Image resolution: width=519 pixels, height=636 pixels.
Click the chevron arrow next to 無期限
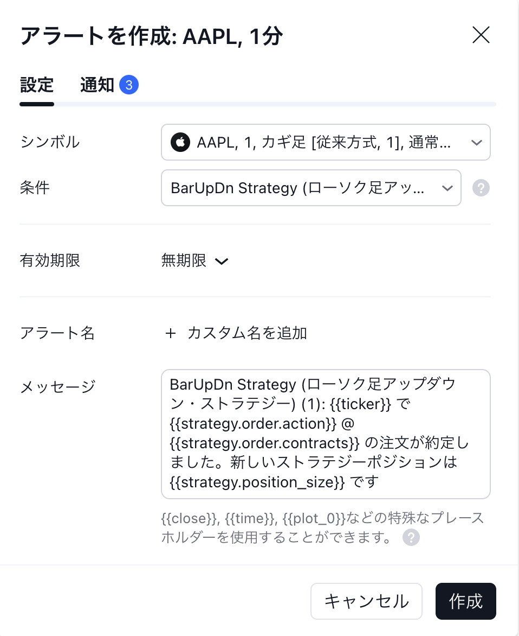click(221, 262)
